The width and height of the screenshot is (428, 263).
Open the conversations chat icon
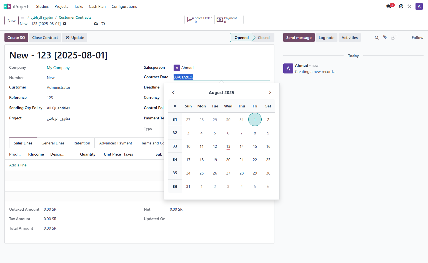389,6
